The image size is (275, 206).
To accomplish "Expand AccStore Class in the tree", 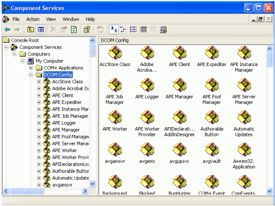I will point(39,82).
